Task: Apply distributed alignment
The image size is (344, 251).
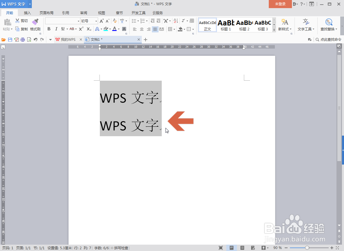Action: click(162, 29)
